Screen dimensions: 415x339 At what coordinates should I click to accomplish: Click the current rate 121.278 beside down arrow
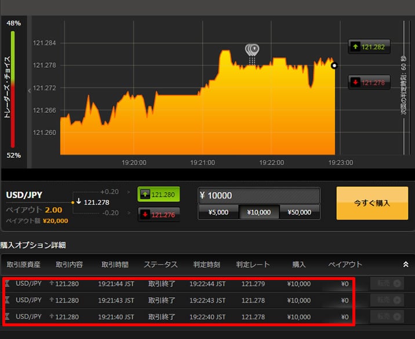tap(96, 202)
